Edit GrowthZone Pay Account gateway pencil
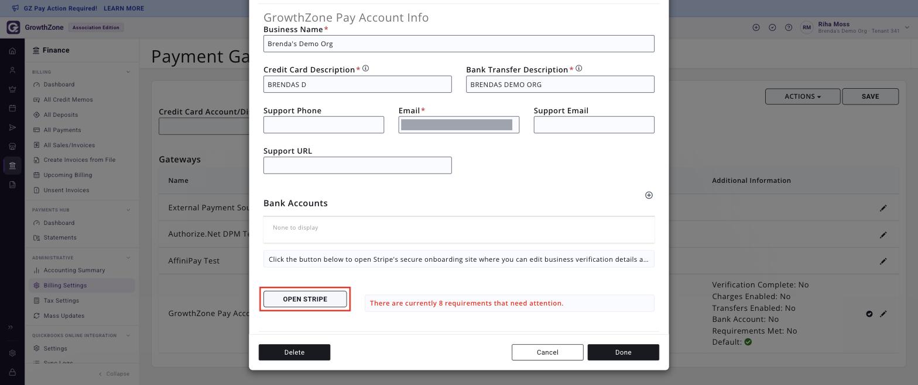This screenshot has height=385, width=918. tap(883, 314)
